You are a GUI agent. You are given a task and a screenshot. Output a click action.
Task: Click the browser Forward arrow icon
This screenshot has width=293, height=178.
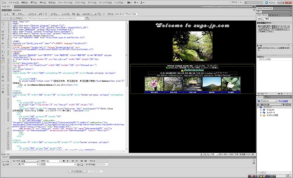pyautogui.click(x=7, y=18)
